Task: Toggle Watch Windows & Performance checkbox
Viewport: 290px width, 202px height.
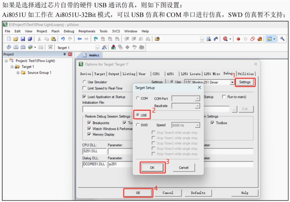Action: point(89,128)
